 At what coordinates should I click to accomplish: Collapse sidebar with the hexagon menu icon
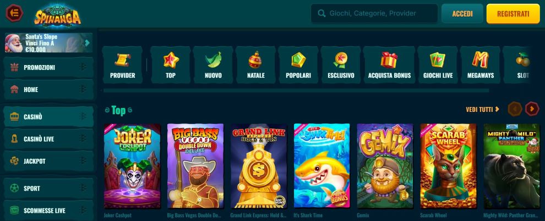coord(14,13)
